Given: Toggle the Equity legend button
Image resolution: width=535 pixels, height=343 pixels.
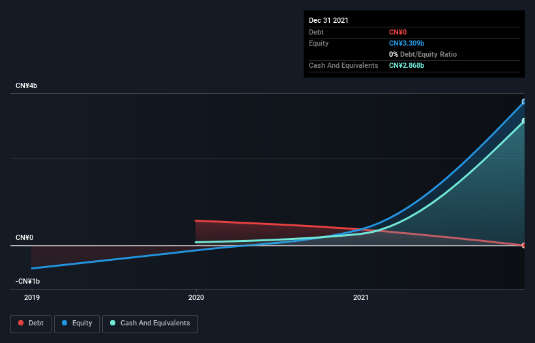Looking at the screenshot, I should click(77, 323).
